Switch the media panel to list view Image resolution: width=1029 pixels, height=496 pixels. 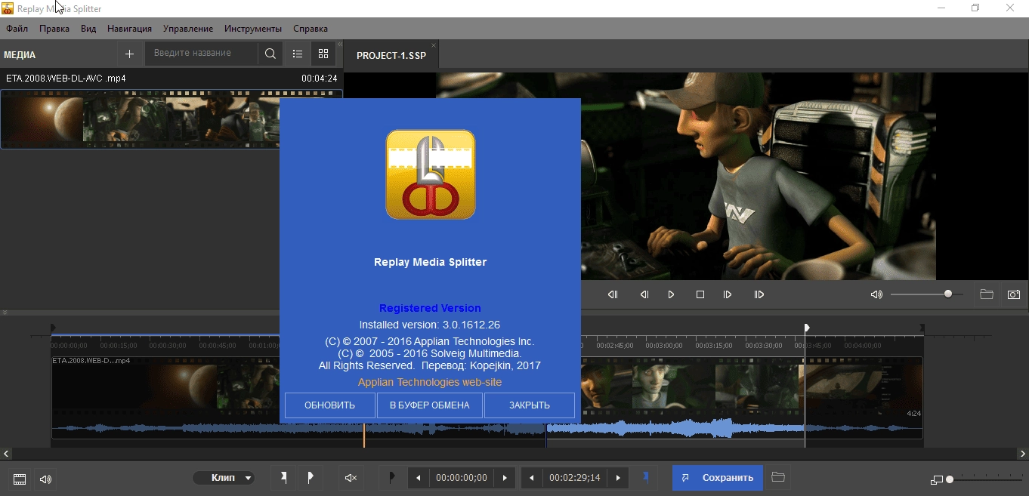[x=298, y=54]
